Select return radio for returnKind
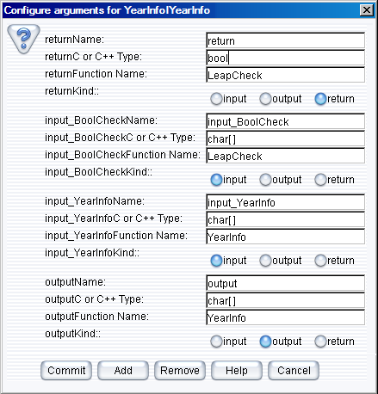Image resolution: width=378 pixels, height=394 pixels. [335, 99]
